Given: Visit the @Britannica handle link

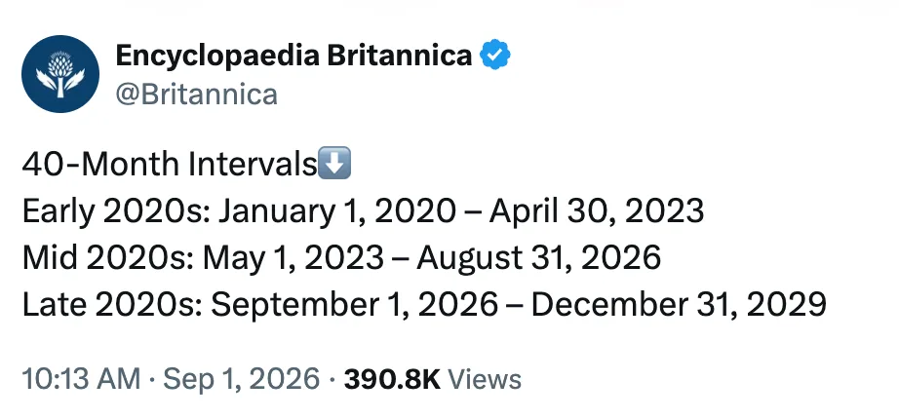Looking at the screenshot, I should pos(197,95).
